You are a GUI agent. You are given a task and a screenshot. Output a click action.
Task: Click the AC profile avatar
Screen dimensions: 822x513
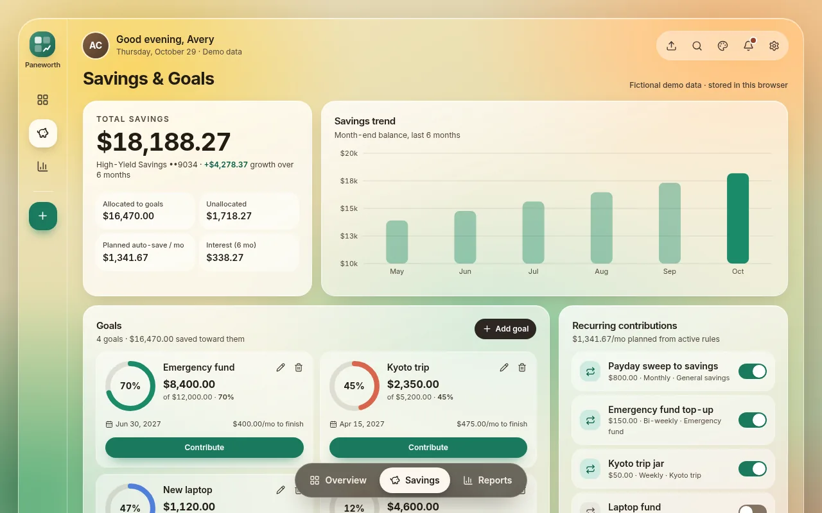pos(96,46)
